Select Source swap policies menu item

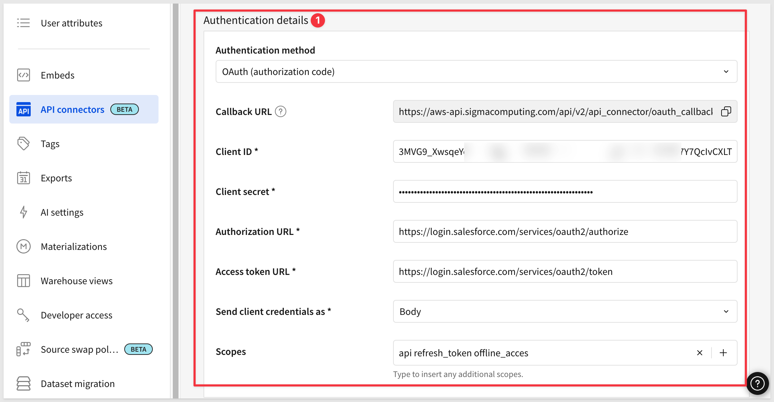[x=79, y=350]
